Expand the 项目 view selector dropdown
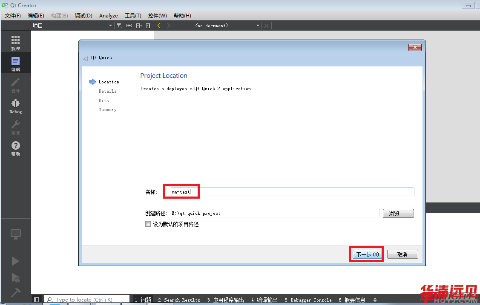Image resolution: width=480 pixels, height=305 pixels. coord(110,26)
